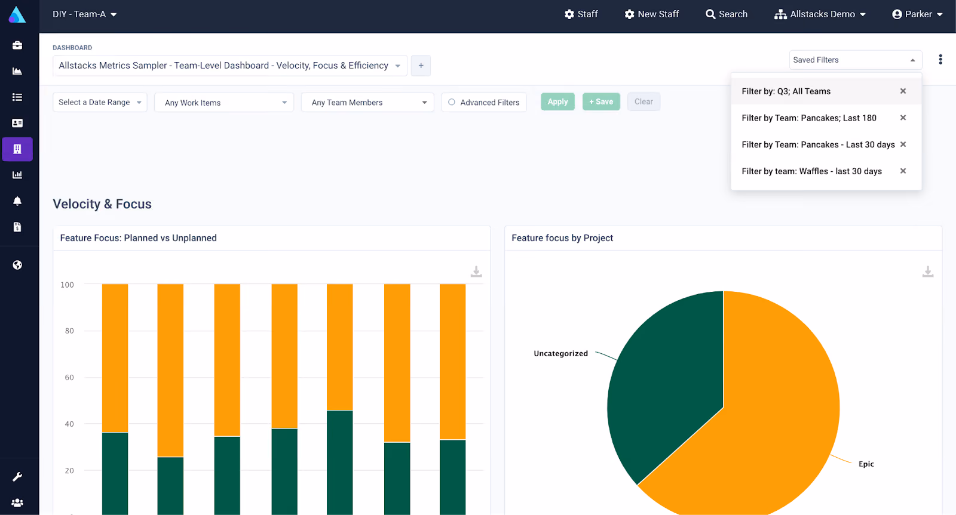
Task: Open the document report icon in sidebar
Action: click(17, 227)
